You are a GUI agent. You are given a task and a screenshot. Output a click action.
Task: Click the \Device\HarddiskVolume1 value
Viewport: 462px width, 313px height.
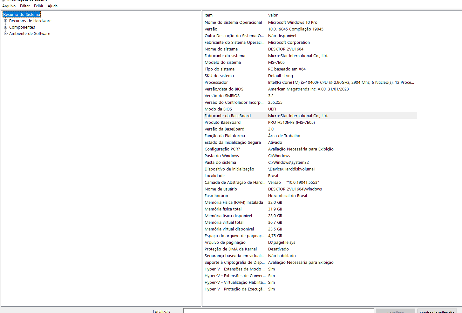tap(292, 169)
